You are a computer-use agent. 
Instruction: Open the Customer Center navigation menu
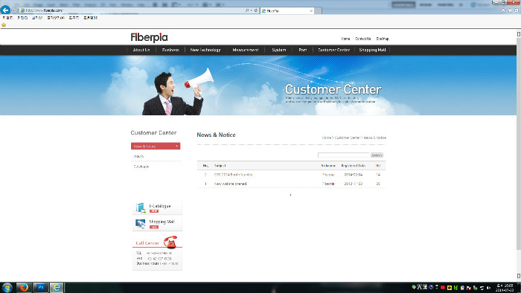click(333, 50)
